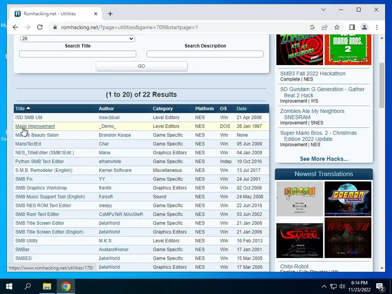Open a new tab with plus button
This screenshot has width=392, height=294.
click(110, 14)
